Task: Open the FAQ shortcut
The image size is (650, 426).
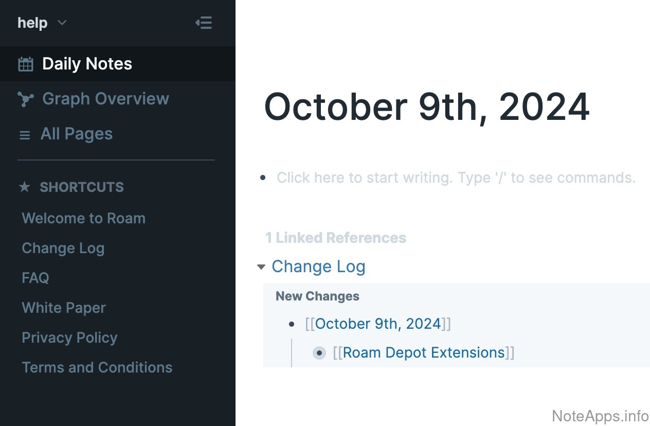Action: click(35, 278)
